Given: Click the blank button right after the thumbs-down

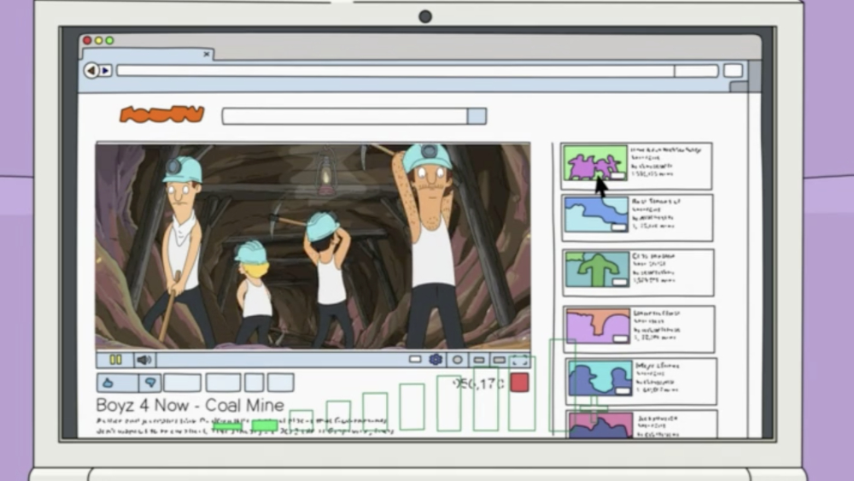Looking at the screenshot, I should [x=182, y=383].
